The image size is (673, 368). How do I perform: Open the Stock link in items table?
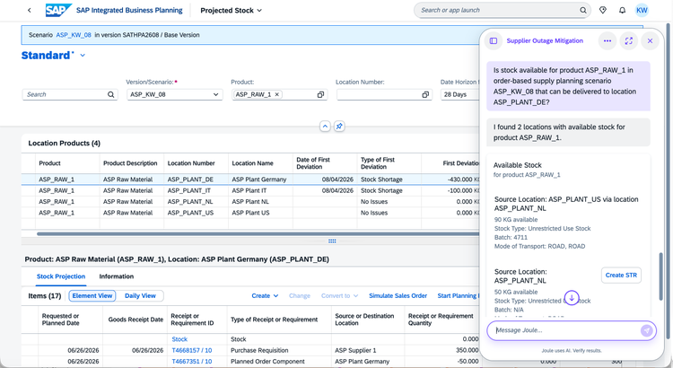pos(179,339)
